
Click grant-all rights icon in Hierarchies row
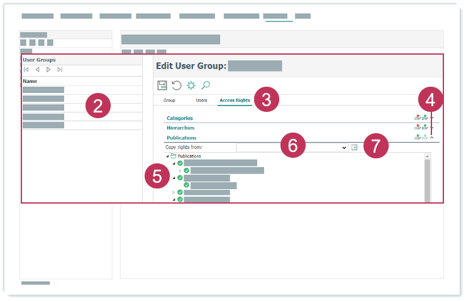(425, 127)
